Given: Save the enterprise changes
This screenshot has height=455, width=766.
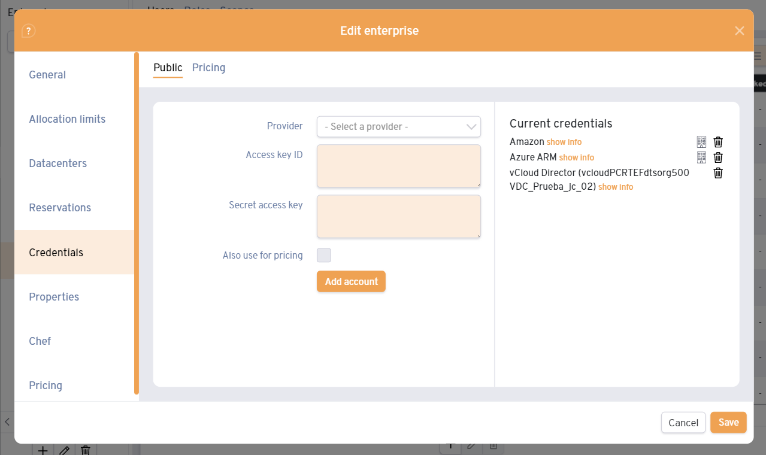Looking at the screenshot, I should 728,423.
